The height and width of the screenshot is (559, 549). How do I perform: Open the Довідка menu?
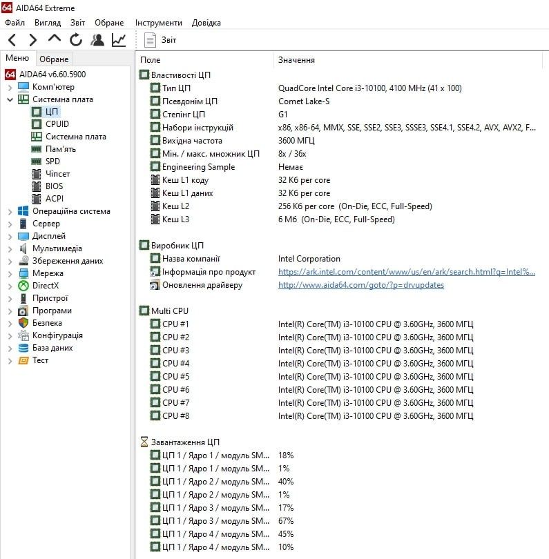tap(206, 23)
